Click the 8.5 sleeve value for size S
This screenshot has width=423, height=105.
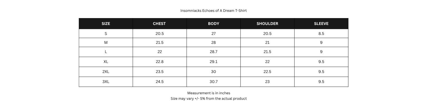[x=321, y=34]
